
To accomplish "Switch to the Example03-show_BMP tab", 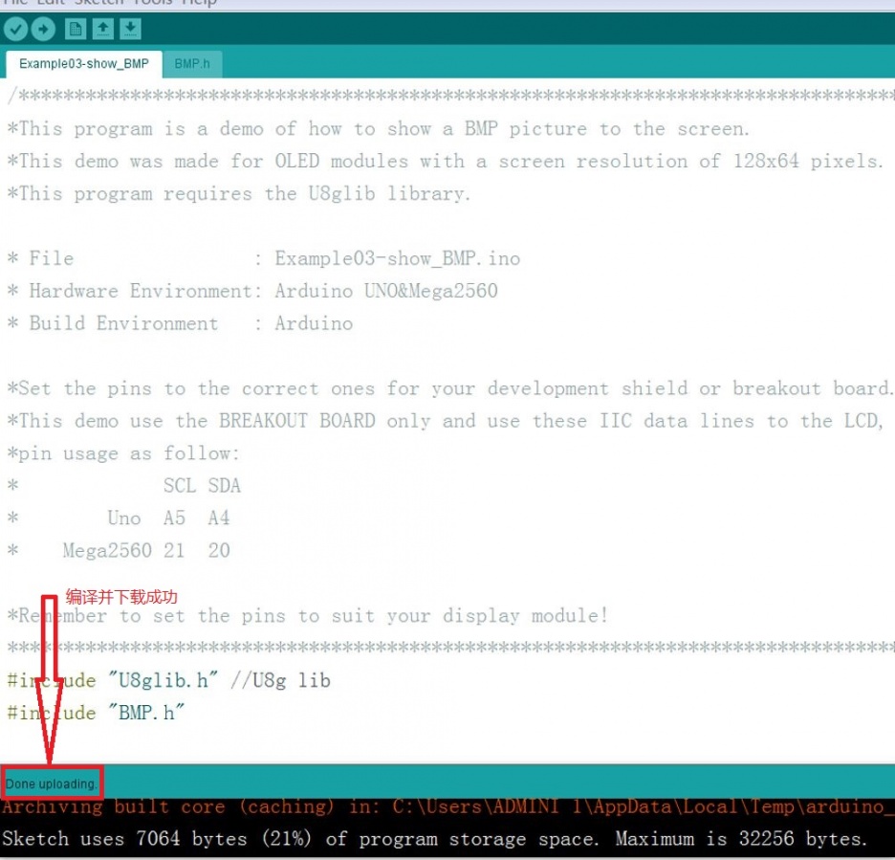I will coord(84,64).
